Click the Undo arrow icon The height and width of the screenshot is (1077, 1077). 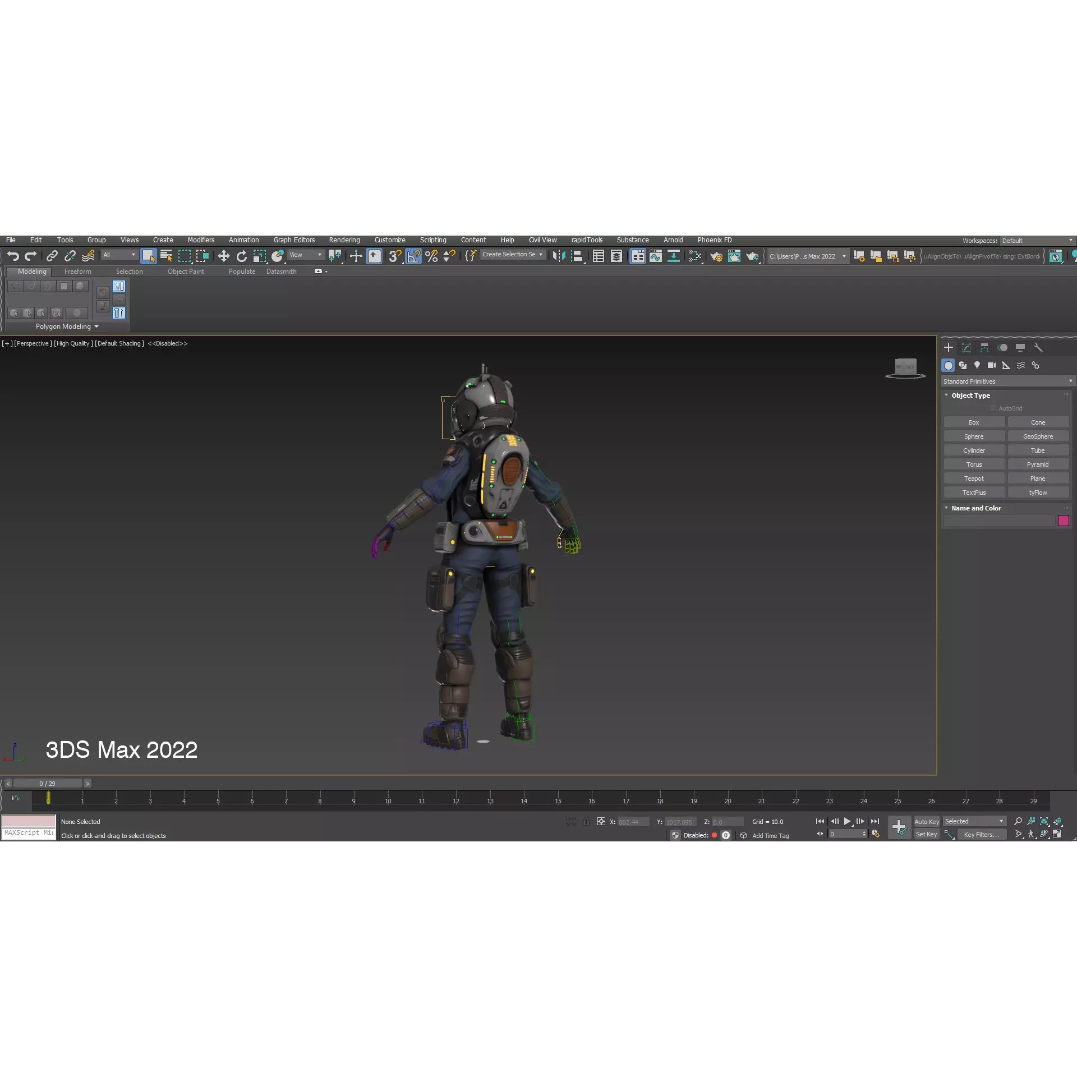point(13,256)
